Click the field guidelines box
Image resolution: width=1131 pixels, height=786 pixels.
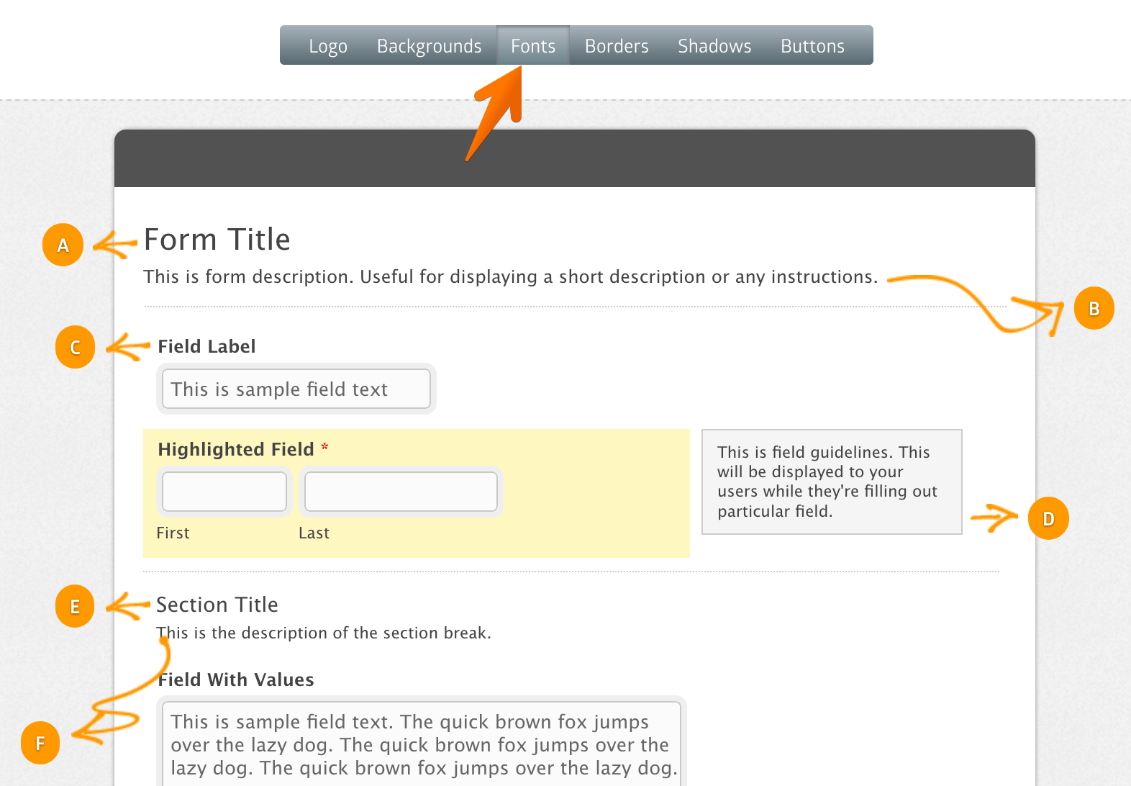(832, 482)
